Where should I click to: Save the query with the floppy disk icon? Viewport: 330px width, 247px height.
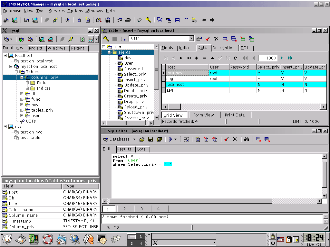pos(150,139)
